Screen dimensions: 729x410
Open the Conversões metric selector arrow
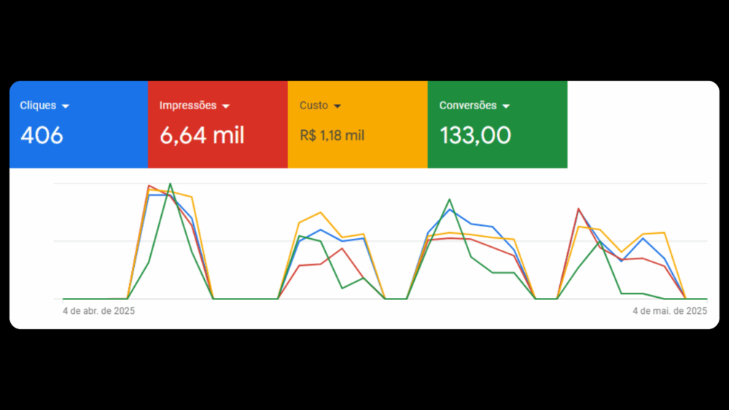click(x=506, y=106)
